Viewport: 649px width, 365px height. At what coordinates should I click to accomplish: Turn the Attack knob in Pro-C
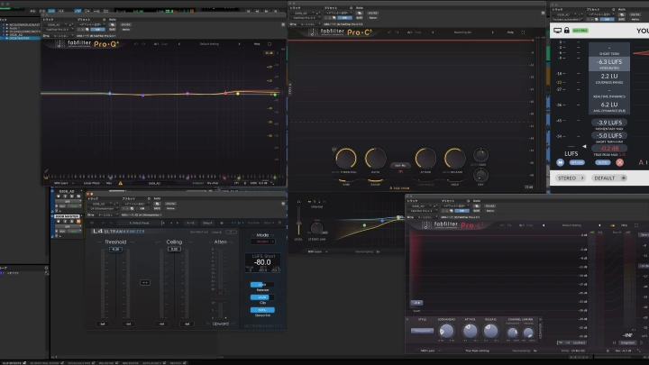point(425,159)
